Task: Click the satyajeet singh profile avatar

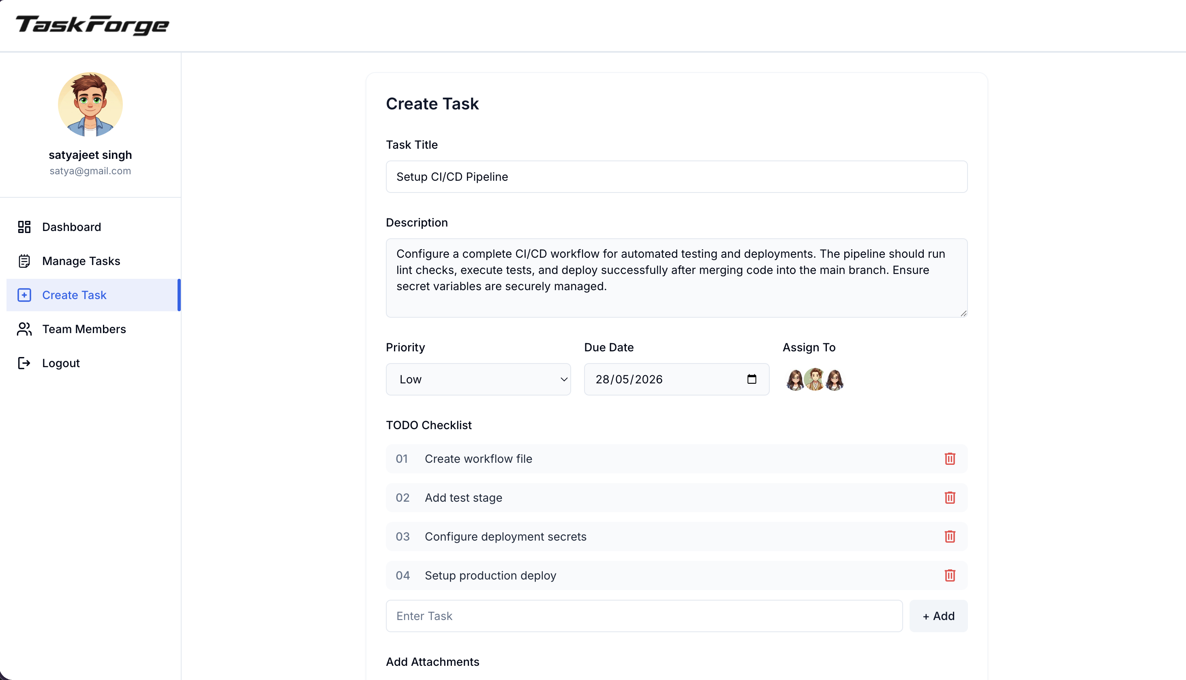Action: click(90, 104)
